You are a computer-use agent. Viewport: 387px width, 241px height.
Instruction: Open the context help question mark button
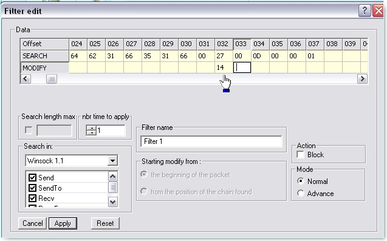(x=365, y=11)
